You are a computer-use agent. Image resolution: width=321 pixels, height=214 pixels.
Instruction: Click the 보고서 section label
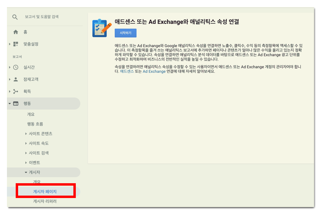(x=17, y=57)
